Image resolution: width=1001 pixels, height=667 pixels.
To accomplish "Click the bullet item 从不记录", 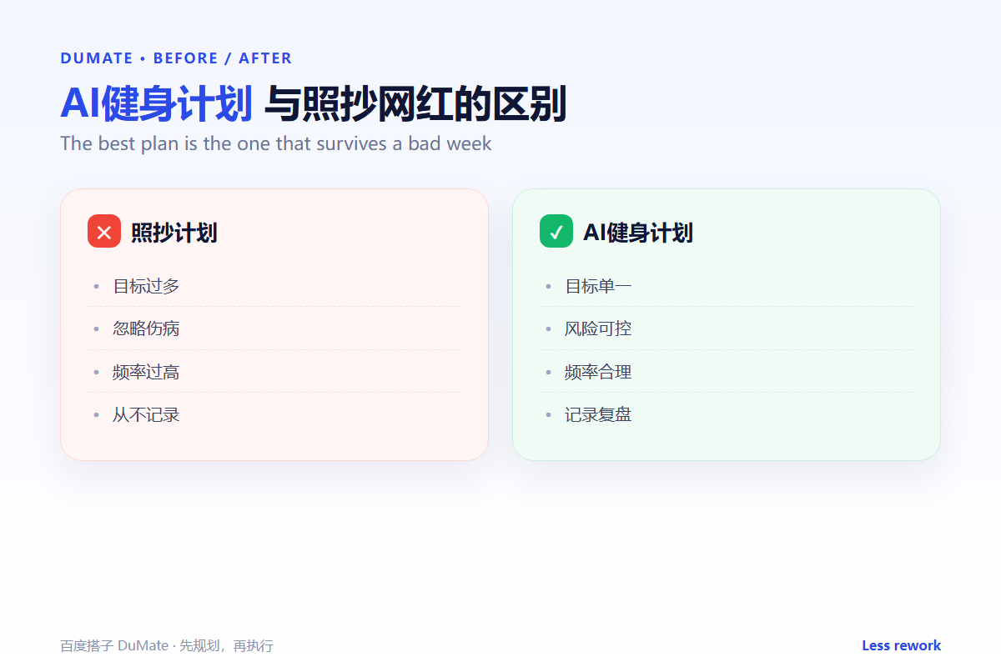I will click(x=146, y=414).
